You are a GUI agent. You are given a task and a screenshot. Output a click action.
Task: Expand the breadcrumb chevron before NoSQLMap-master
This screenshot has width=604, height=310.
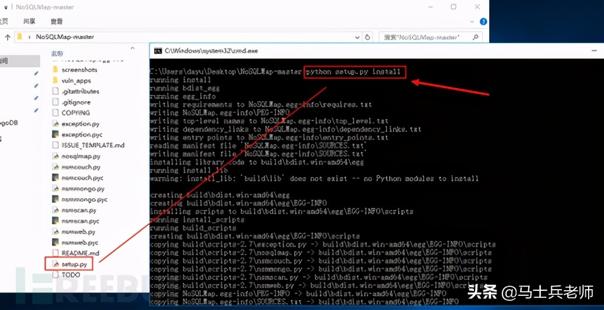click(x=29, y=37)
